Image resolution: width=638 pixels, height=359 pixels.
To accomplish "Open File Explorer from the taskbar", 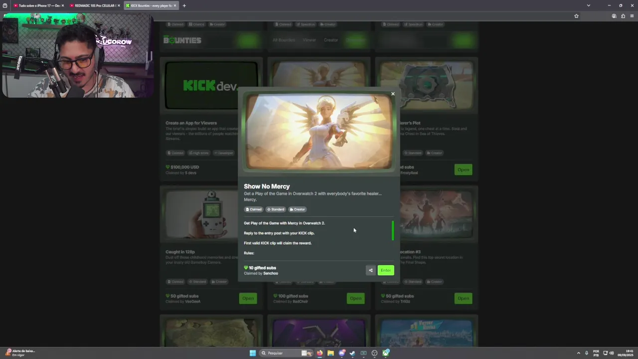I will click(x=330, y=353).
